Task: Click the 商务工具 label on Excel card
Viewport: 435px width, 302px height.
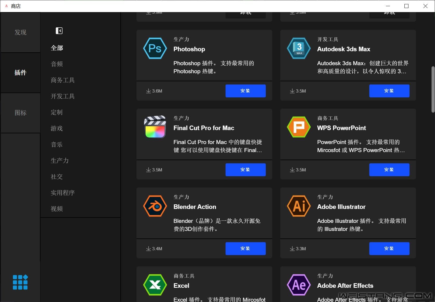Action: 184,276
